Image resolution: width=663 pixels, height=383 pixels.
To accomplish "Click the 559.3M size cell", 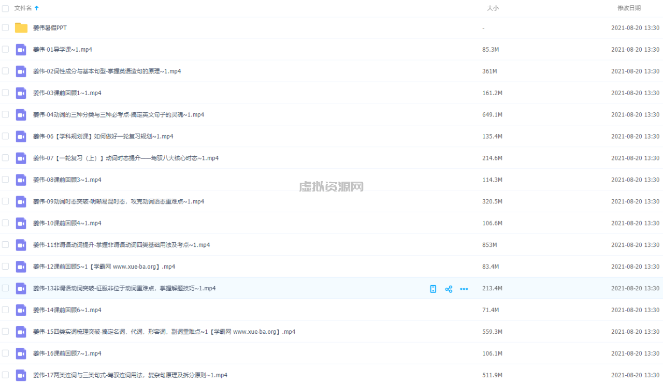I will tap(492, 332).
